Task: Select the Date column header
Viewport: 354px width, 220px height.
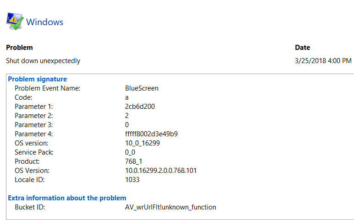Action: coord(302,48)
